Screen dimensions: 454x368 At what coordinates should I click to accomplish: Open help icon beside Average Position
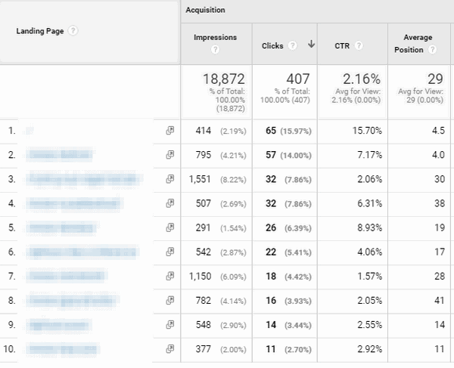point(432,50)
